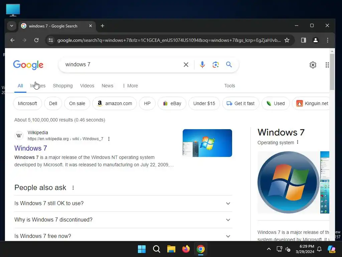This screenshot has width=342, height=257.
Task: Clear the search box with the X
Action: pos(186,65)
